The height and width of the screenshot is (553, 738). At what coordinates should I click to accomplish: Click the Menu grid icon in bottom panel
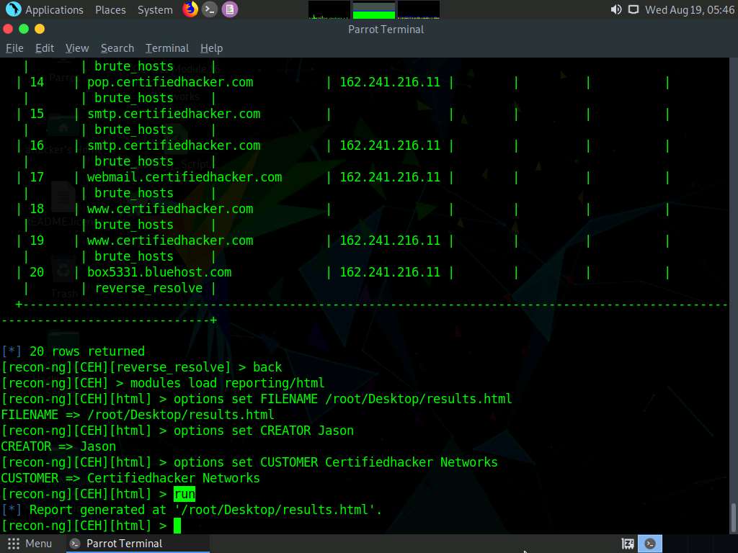click(x=14, y=544)
